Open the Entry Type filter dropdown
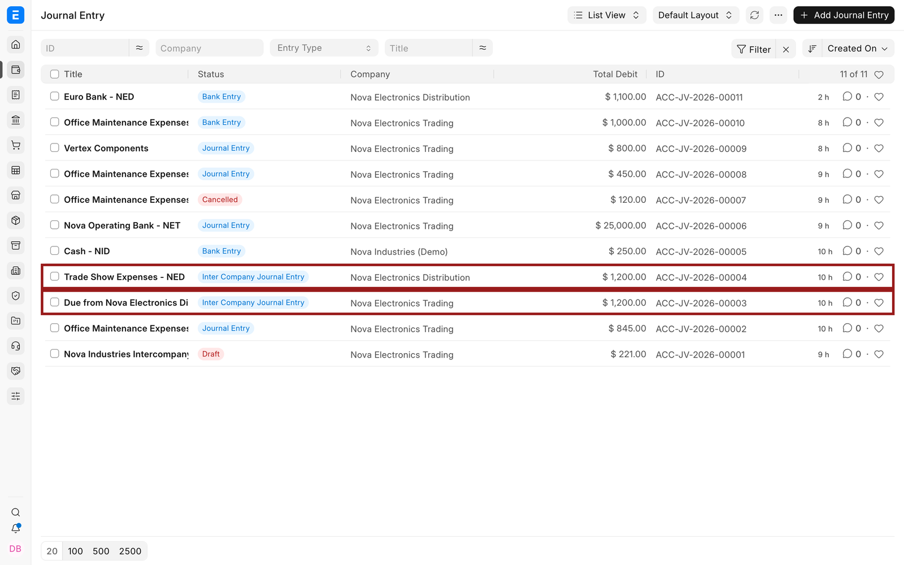Image resolution: width=904 pixels, height=565 pixels. tap(324, 48)
